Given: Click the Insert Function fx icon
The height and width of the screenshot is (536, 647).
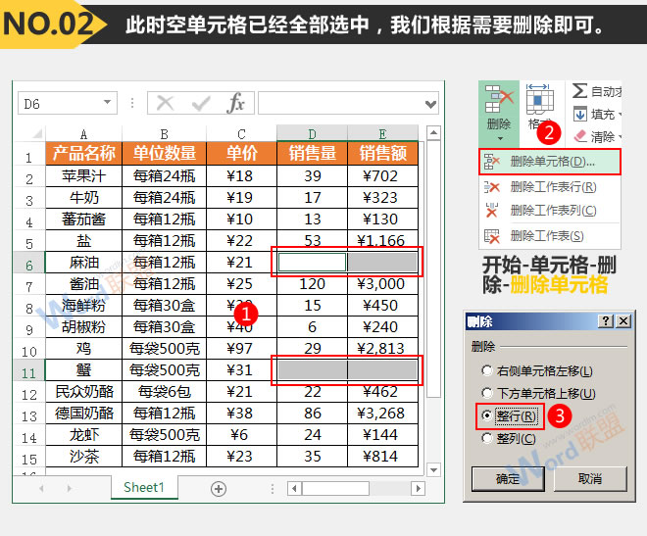Looking at the screenshot, I should pos(235,104).
